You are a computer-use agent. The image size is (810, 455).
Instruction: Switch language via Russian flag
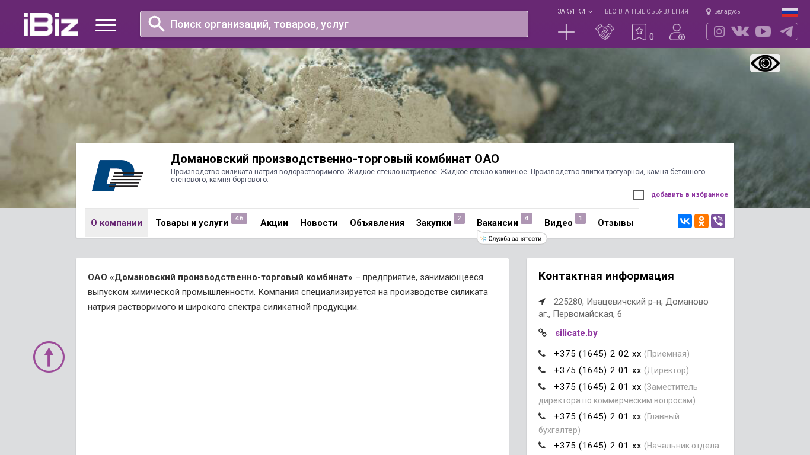790,12
